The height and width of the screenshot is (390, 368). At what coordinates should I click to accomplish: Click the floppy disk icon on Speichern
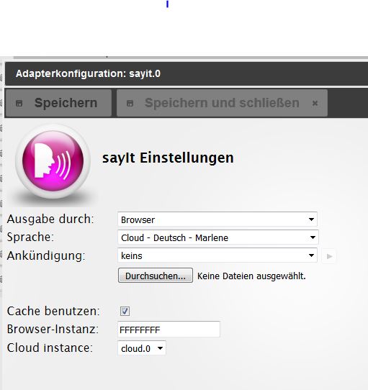click(19, 103)
